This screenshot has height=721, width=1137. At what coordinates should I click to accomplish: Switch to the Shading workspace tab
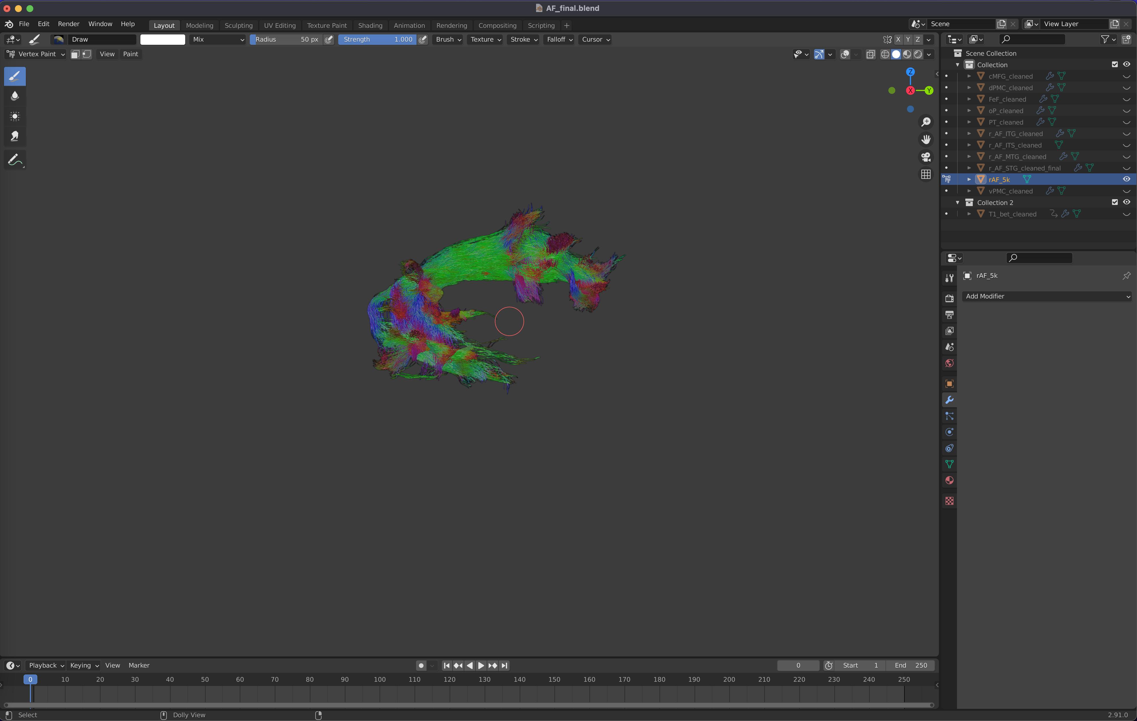pyautogui.click(x=370, y=26)
